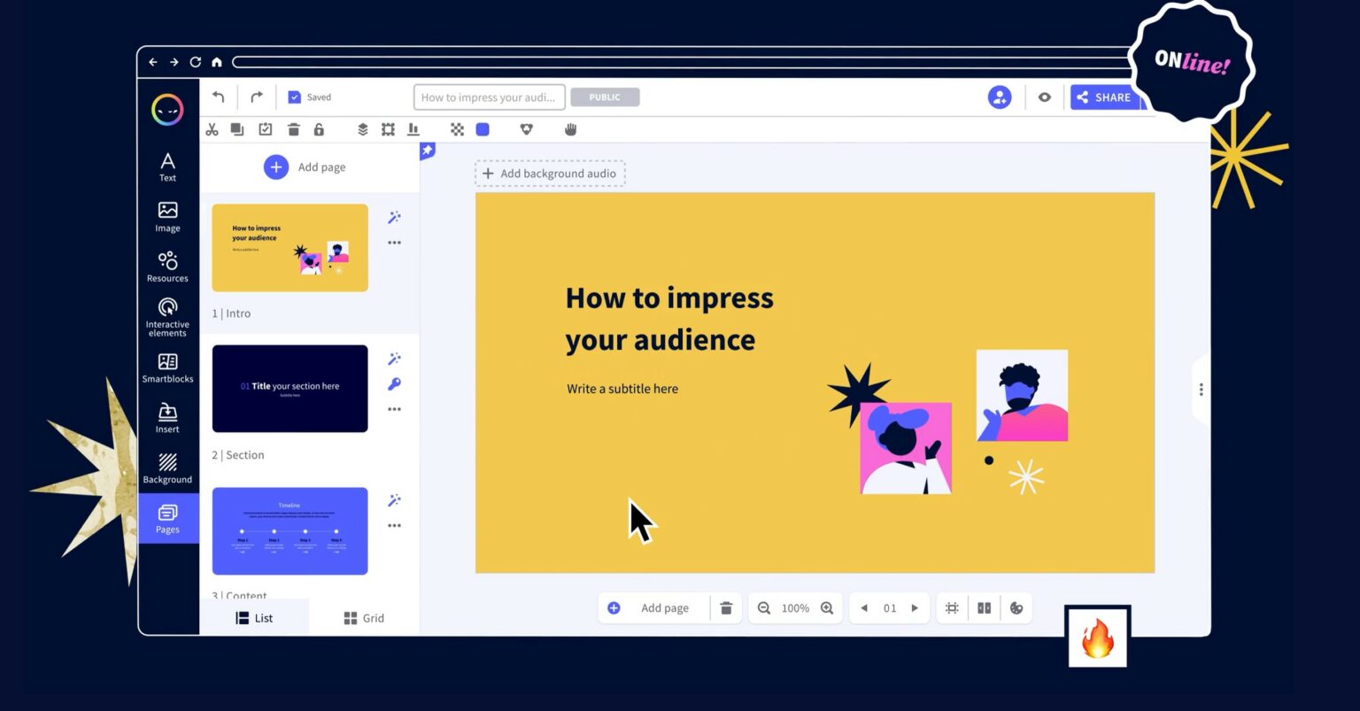
Task: Click Add background audio above the canvas
Action: 550,173
